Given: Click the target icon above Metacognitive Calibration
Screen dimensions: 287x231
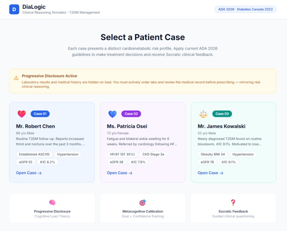Looking at the screenshot, I should 142,202.
